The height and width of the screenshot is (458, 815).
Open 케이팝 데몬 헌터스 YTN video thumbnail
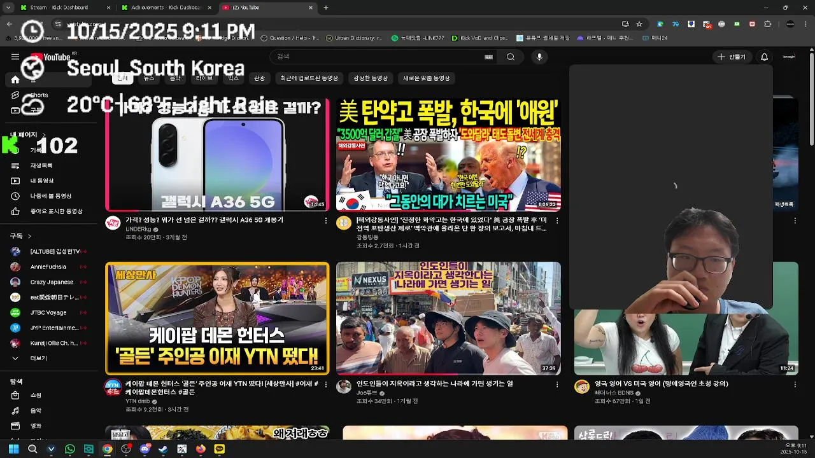coord(217,318)
